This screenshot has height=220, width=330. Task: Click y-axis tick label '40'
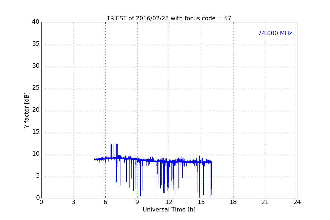point(35,22)
